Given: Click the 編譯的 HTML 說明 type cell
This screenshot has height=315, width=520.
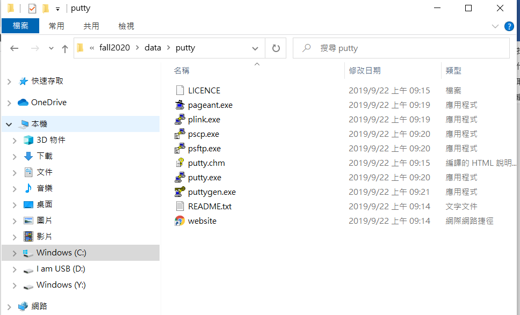Looking at the screenshot, I should [481, 163].
